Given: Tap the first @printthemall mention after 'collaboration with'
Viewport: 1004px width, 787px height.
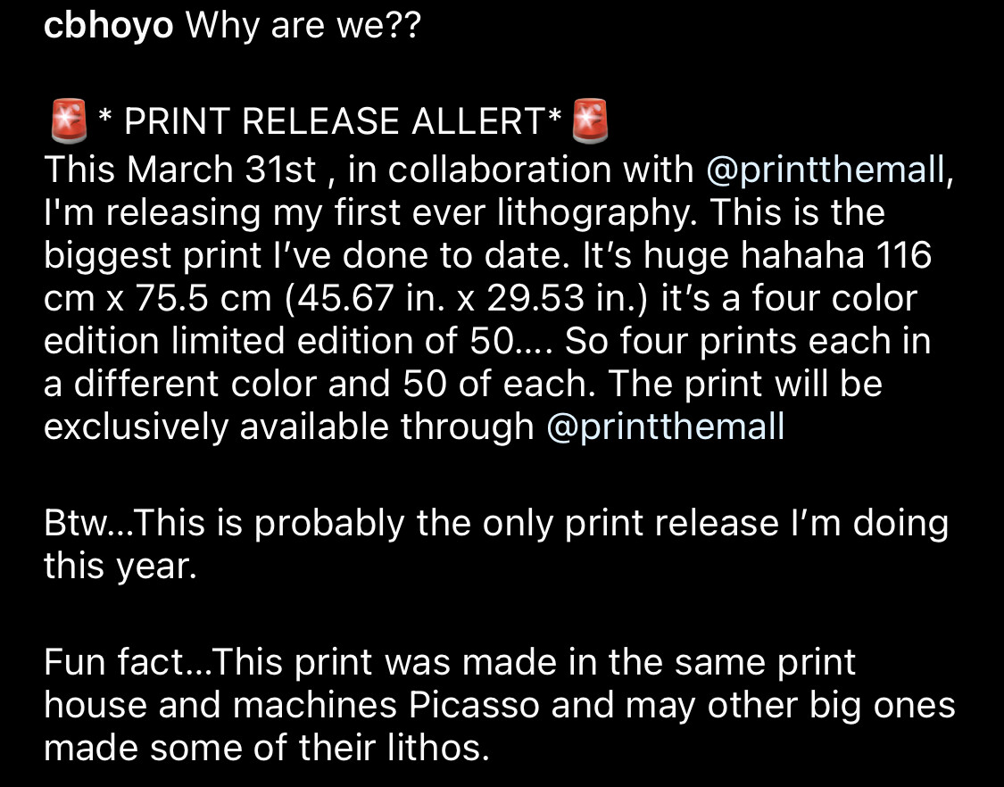Looking at the screenshot, I should coord(826,170).
